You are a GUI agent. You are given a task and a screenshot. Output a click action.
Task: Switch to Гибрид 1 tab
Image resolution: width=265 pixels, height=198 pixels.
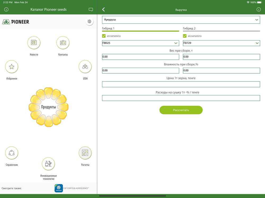[x=140, y=29]
